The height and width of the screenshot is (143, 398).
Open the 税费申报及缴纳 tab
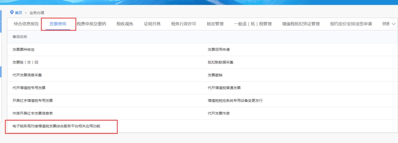coord(91,24)
